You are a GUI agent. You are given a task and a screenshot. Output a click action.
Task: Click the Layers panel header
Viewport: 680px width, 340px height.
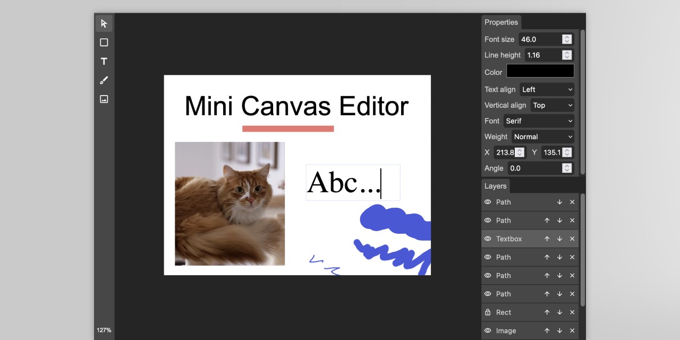(495, 186)
